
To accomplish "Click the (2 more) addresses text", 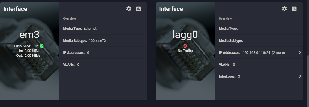I will click(278, 53).
